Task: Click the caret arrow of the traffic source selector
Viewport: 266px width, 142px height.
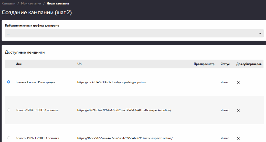Action: click(x=260, y=34)
